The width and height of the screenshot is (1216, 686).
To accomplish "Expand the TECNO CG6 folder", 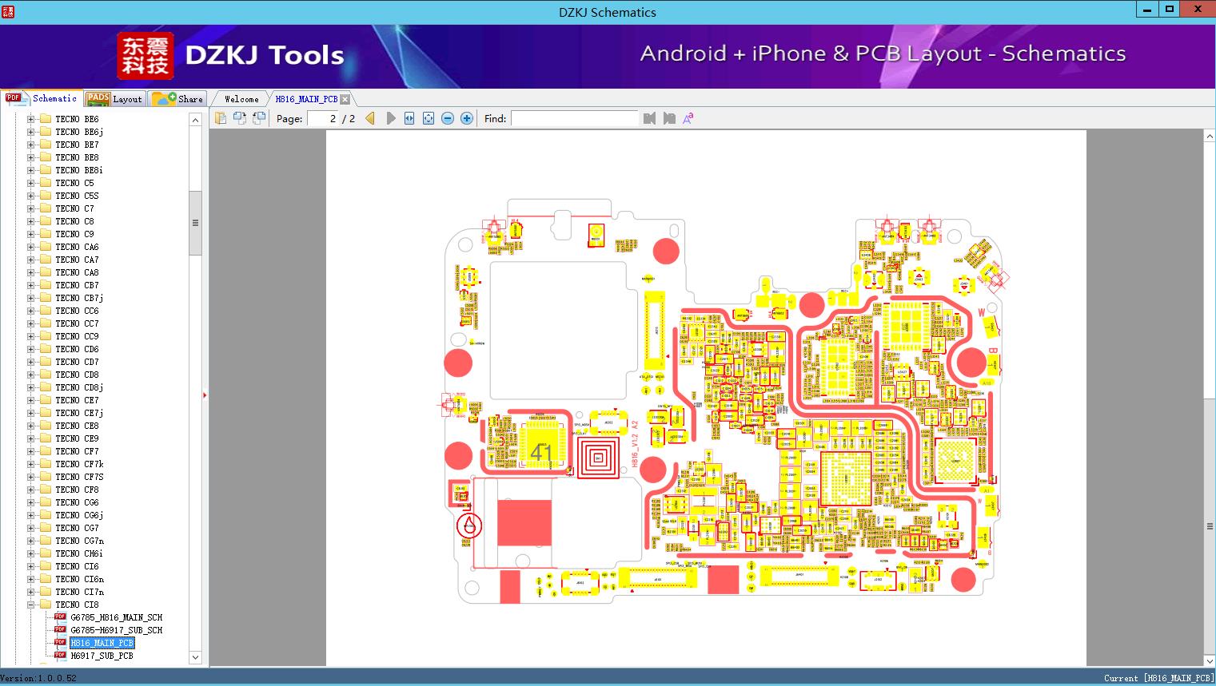I will [x=31, y=502].
